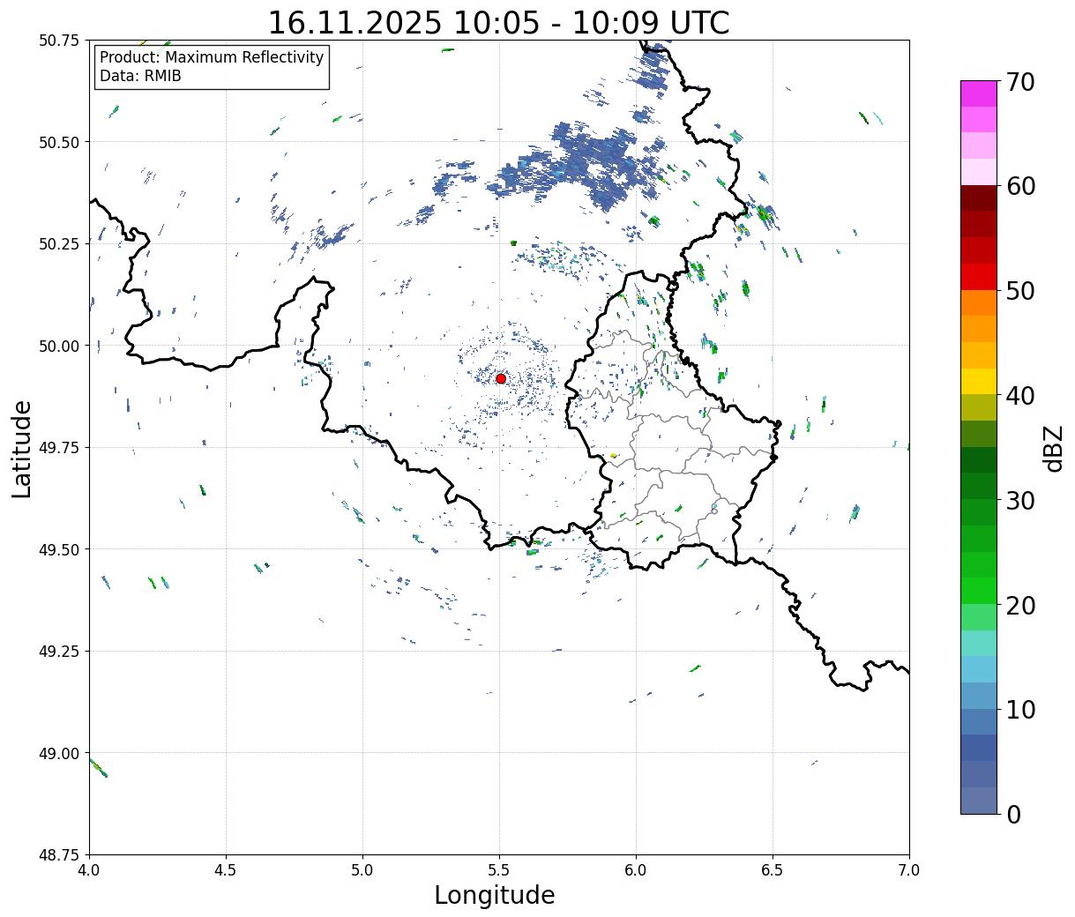The height and width of the screenshot is (917, 1075).
Task: Click the plot title showing 16.11.2025 date
Action: (498, 23)
